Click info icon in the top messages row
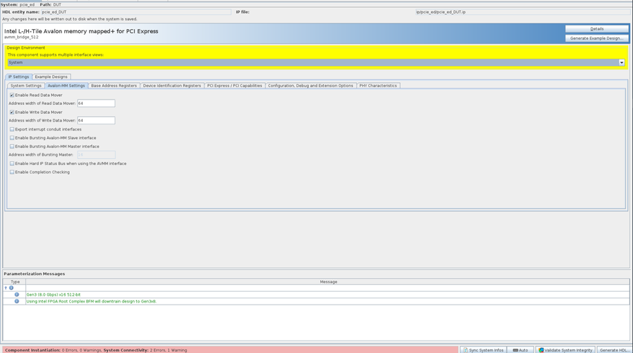This screenshot has height=353, width=633. tap(11, 288)
